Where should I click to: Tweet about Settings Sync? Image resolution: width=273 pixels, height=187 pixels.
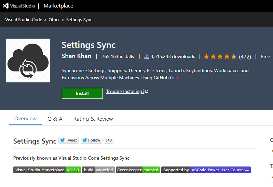point(68,140)
